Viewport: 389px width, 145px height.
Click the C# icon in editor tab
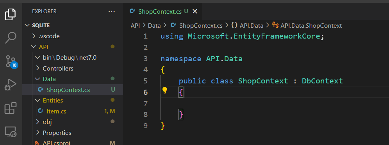click(133, 11)
